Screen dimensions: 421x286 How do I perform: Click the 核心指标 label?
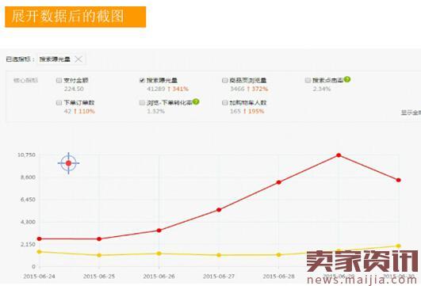[x=26, y=80]
